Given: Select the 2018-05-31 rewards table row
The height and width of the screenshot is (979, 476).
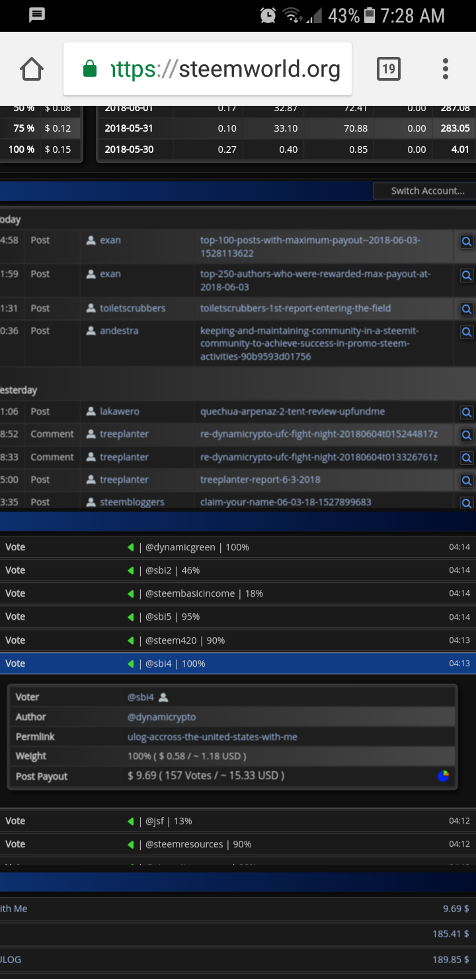Looking at the screenshot, I should pos(287,128).
